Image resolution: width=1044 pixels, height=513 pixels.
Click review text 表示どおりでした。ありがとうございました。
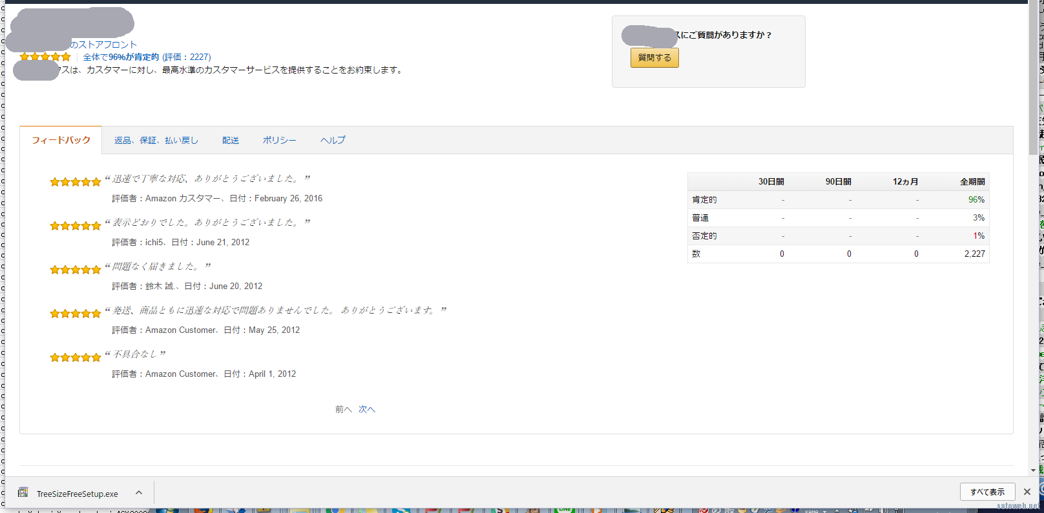205,222
